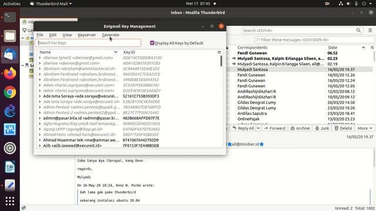This screenshot has height=211, width=376.
Task: Expand Ade Isma Soraya key 52161C755B393DF3
Action: point(40,96)
